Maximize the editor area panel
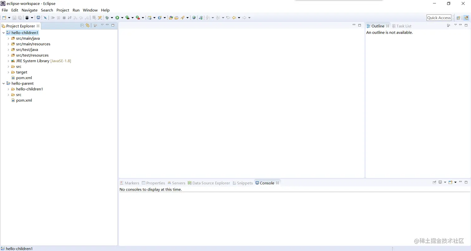This screenshot has width=471, height=251. 359,25
